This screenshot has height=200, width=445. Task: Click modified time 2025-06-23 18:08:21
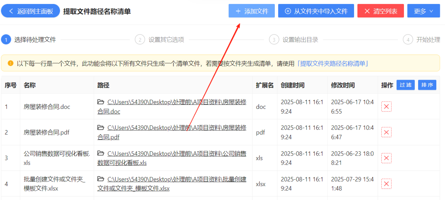(352, 158)
